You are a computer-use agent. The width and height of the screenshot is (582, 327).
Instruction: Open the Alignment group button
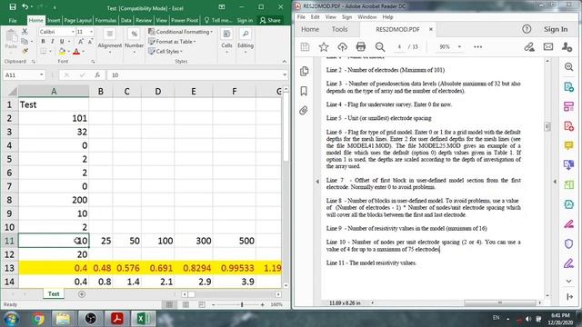point(109,41)
